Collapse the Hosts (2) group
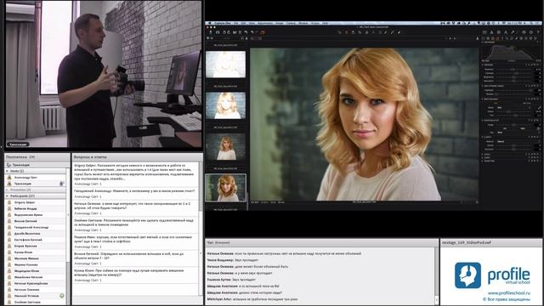Viewport: 544px width, 306px height. coord(8,171)
